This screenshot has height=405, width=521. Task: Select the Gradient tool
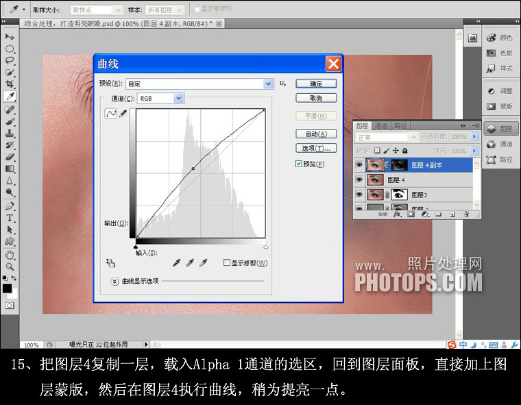click(x=10, y=169)
